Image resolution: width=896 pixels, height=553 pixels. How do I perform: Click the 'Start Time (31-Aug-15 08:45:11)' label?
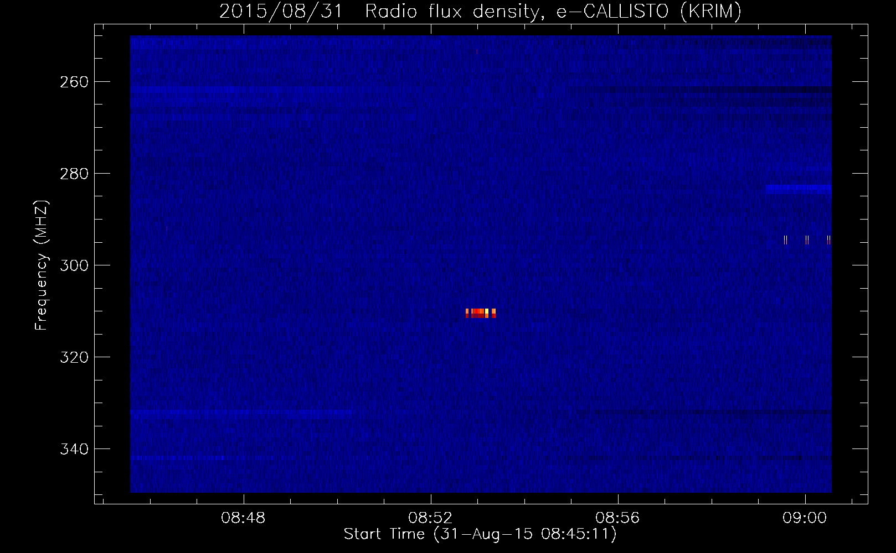(480, 534)
